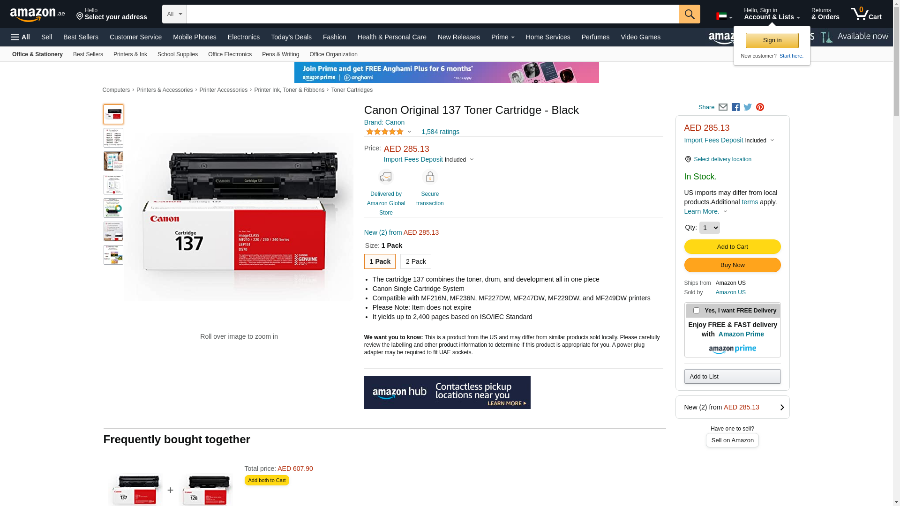Open the country flag language selector
This screenshot has width=900, height=506.
(x=724, y=16)
